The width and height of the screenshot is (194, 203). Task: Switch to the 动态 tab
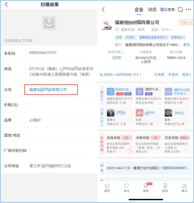[152, 9]
